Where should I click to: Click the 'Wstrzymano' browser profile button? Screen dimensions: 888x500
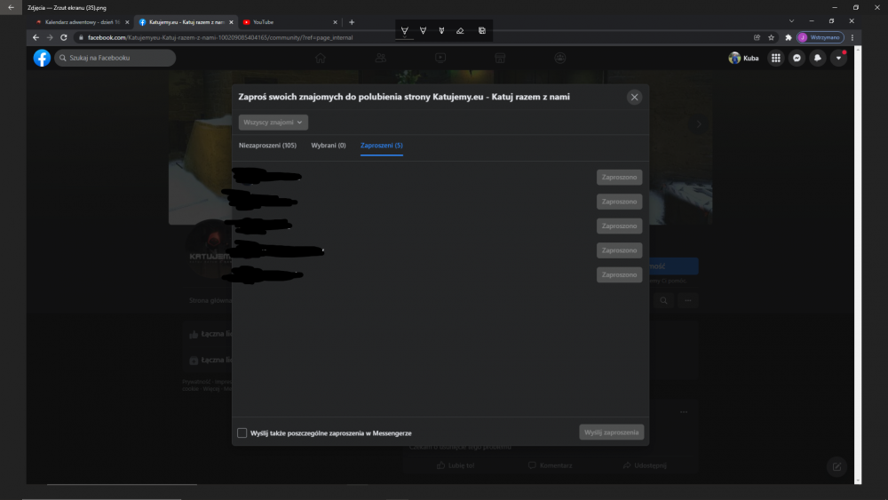click(x=820, y=37)
